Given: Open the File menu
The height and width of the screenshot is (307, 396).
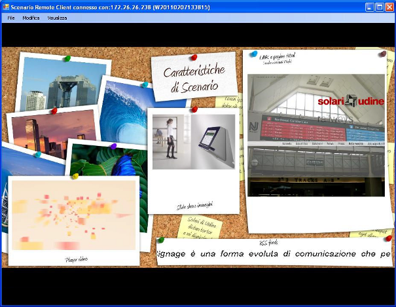Looking at the screenshot, I should [x=11, y=18].
